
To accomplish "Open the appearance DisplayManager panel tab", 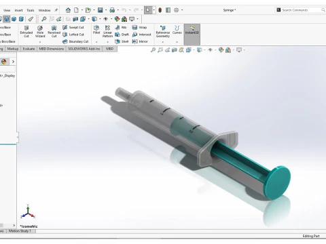I will tap(4, 62).
